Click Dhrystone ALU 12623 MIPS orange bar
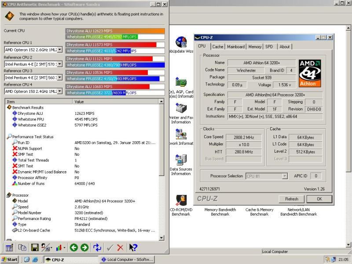The height and width of the screenshot is (264, 352). tap(115, 31)
